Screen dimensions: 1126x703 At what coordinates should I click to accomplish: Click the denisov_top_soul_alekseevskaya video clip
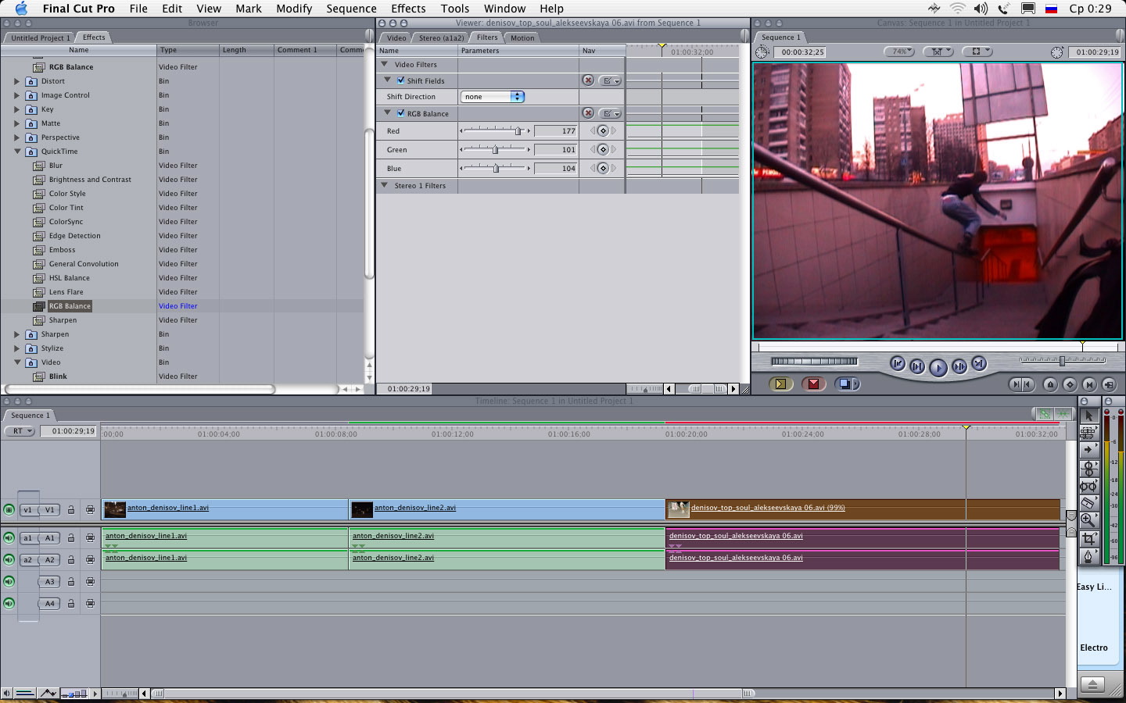click(860, 509)
